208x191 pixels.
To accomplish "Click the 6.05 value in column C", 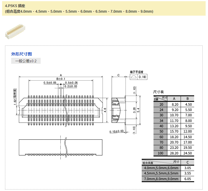I will coord(187,179).
